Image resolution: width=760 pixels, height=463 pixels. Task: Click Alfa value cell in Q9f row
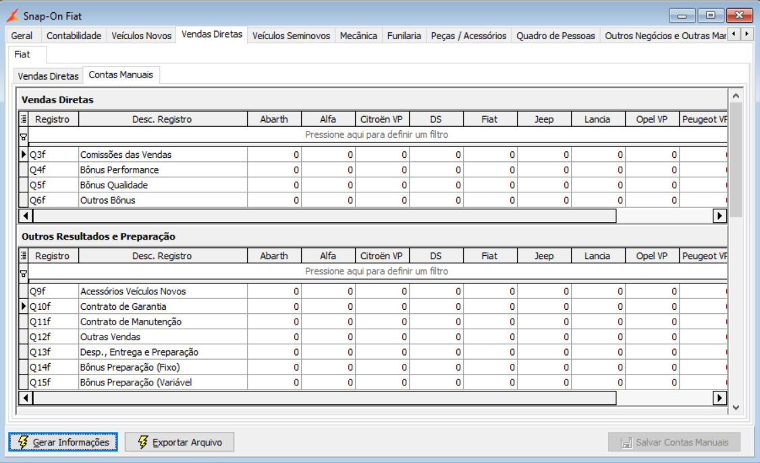(x=328, y=292)
